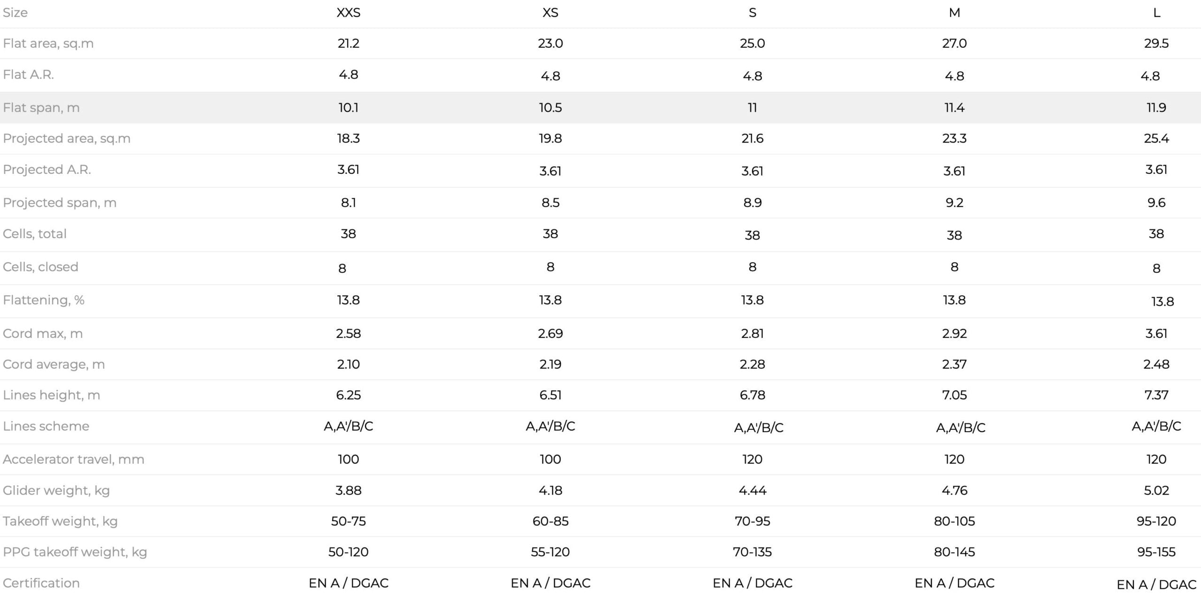Click the PPG takeoff weight, kg label
The width and height of the screenshot is (1201, 593).
(75, 552)
